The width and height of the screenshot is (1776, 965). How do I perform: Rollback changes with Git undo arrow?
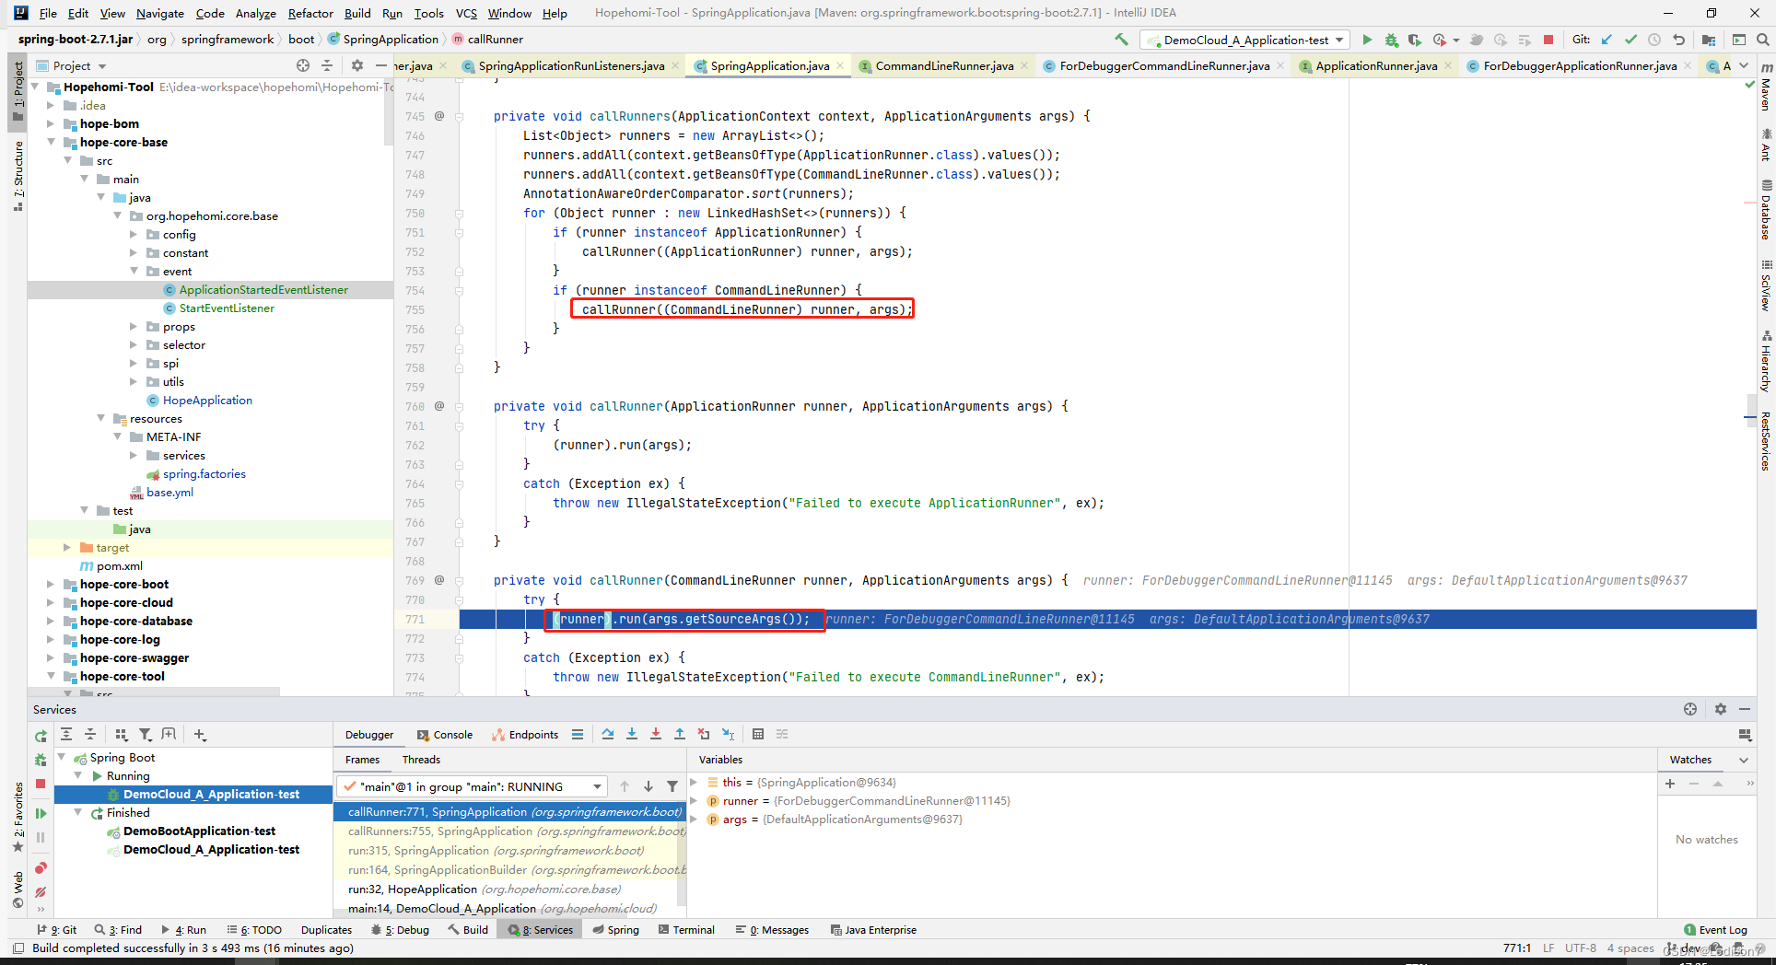[1678, 40]
